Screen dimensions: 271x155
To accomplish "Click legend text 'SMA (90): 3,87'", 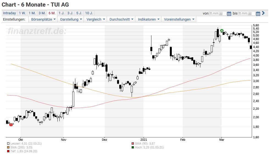I will point(145,143).
